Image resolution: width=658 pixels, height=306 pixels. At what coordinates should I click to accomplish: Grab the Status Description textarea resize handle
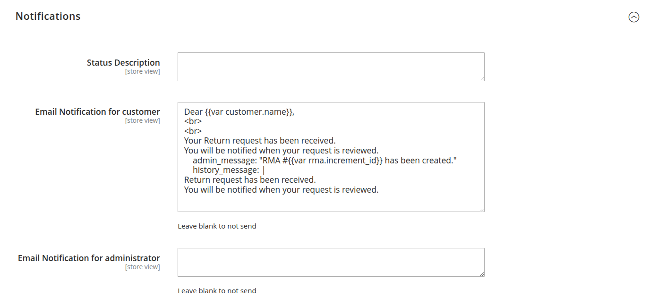click(482, 78)
